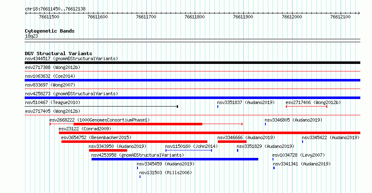
Task: Open variant esv23122 (Conrad2009) label
Action: [x=85, y=129]
